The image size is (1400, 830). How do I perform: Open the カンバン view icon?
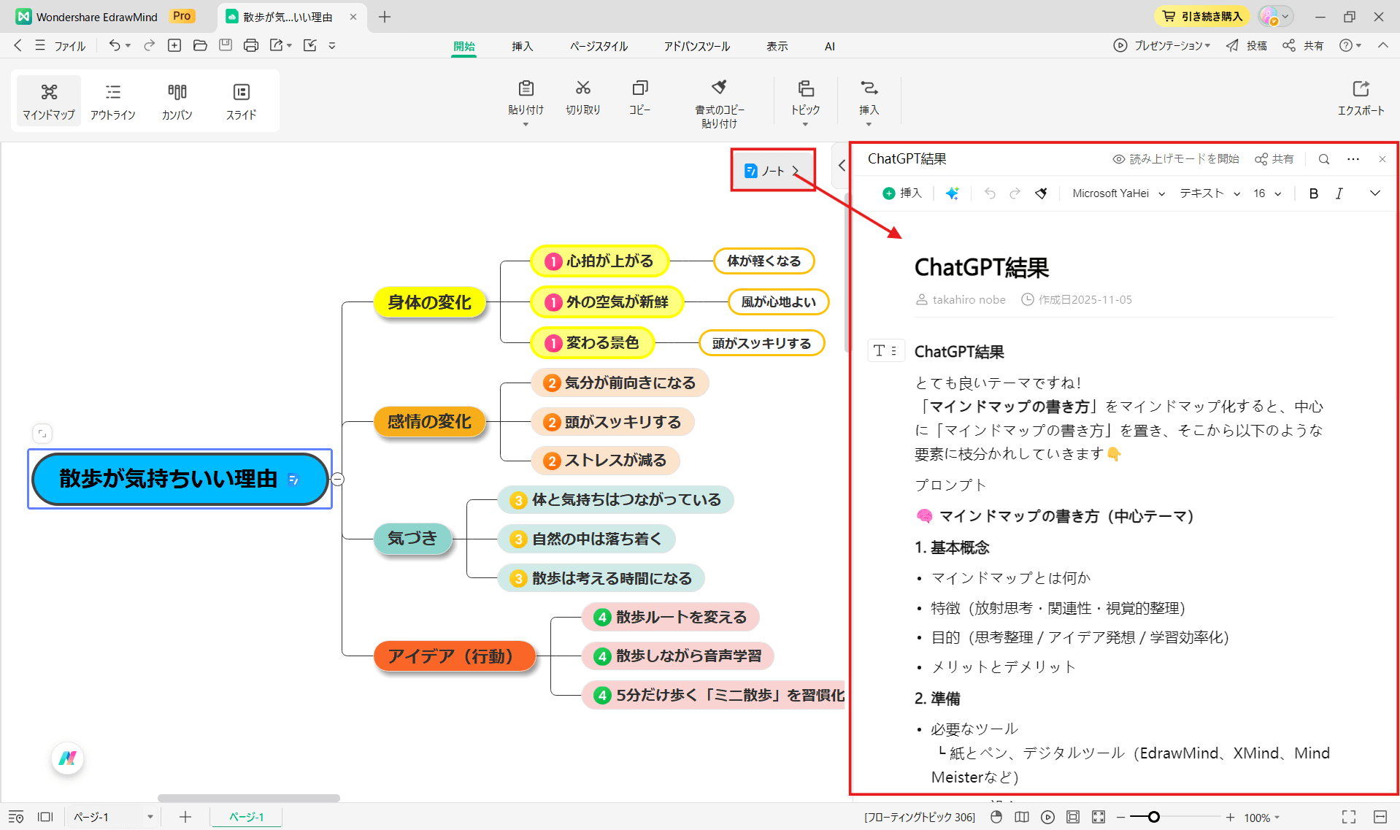click(176, 100)
